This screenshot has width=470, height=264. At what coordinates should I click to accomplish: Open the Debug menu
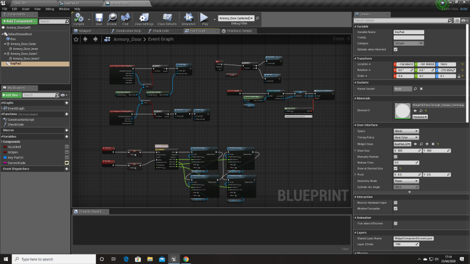[49, 9]
